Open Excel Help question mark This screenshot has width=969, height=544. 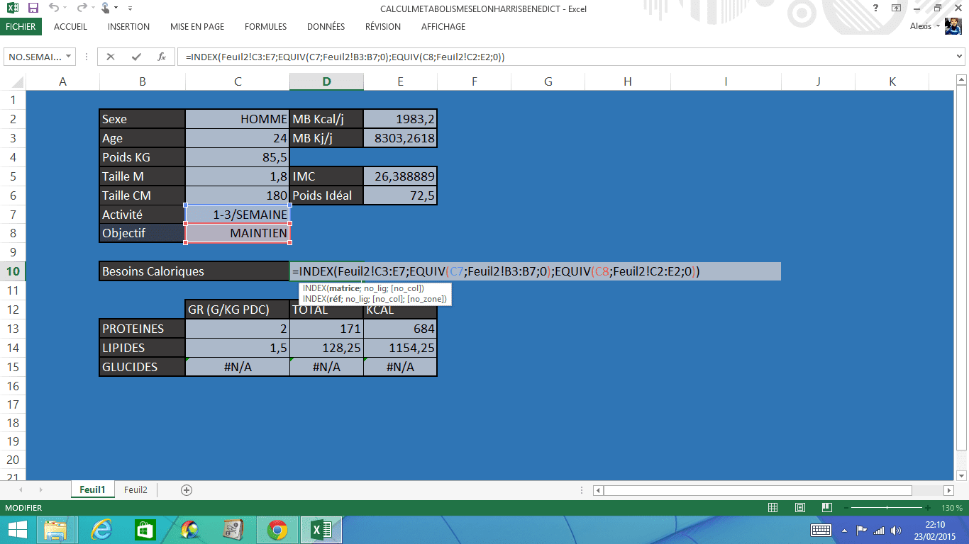coord(876,8)
